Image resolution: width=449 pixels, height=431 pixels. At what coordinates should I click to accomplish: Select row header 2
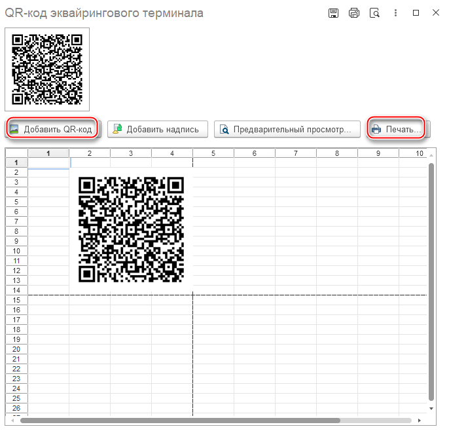16,172
